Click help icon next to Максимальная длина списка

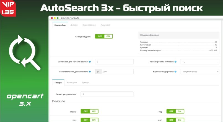point(90,72)
